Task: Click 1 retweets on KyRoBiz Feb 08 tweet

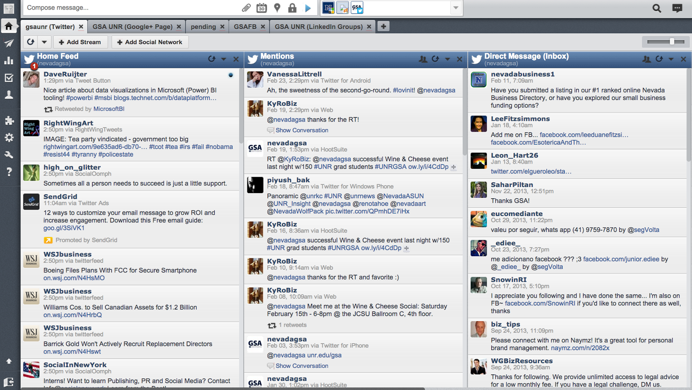Action: tap(292, 325)
